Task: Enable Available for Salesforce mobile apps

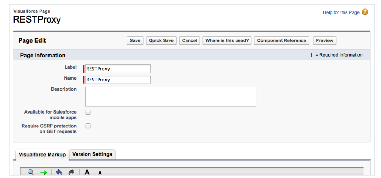Action: [x=88, y=112]
